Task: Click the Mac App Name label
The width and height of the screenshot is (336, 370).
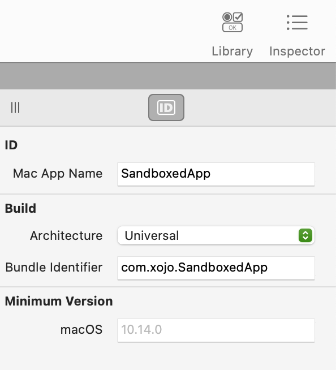Action: point(58,174)
